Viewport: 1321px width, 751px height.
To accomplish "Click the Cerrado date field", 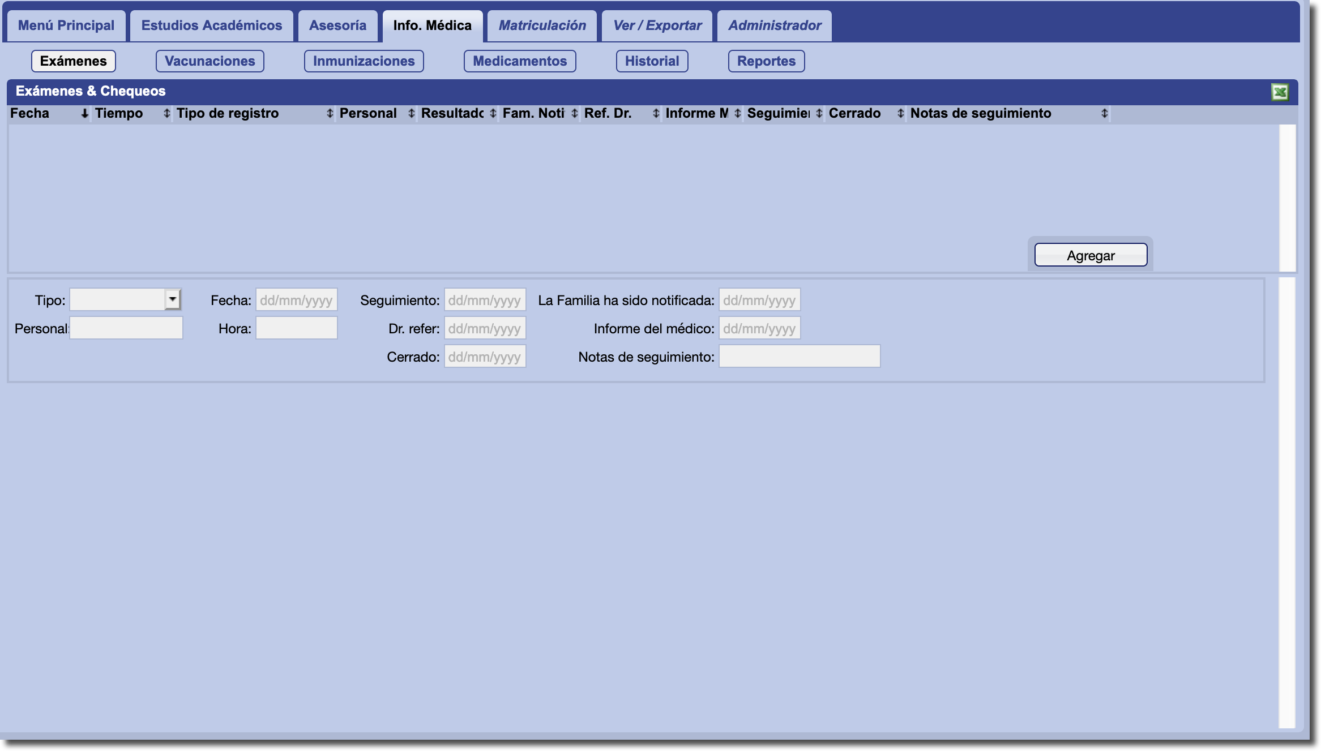I will [485, 357].
